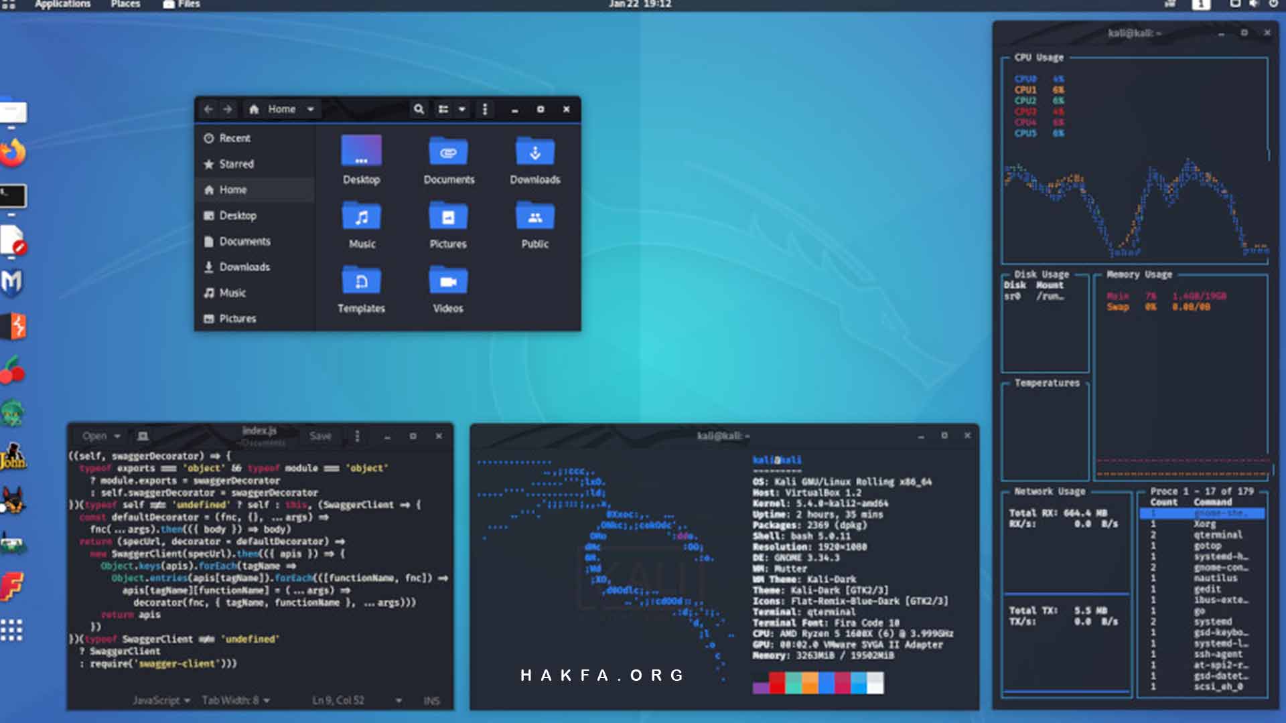Click the red color block in neofetch terminal

[777, 683]
